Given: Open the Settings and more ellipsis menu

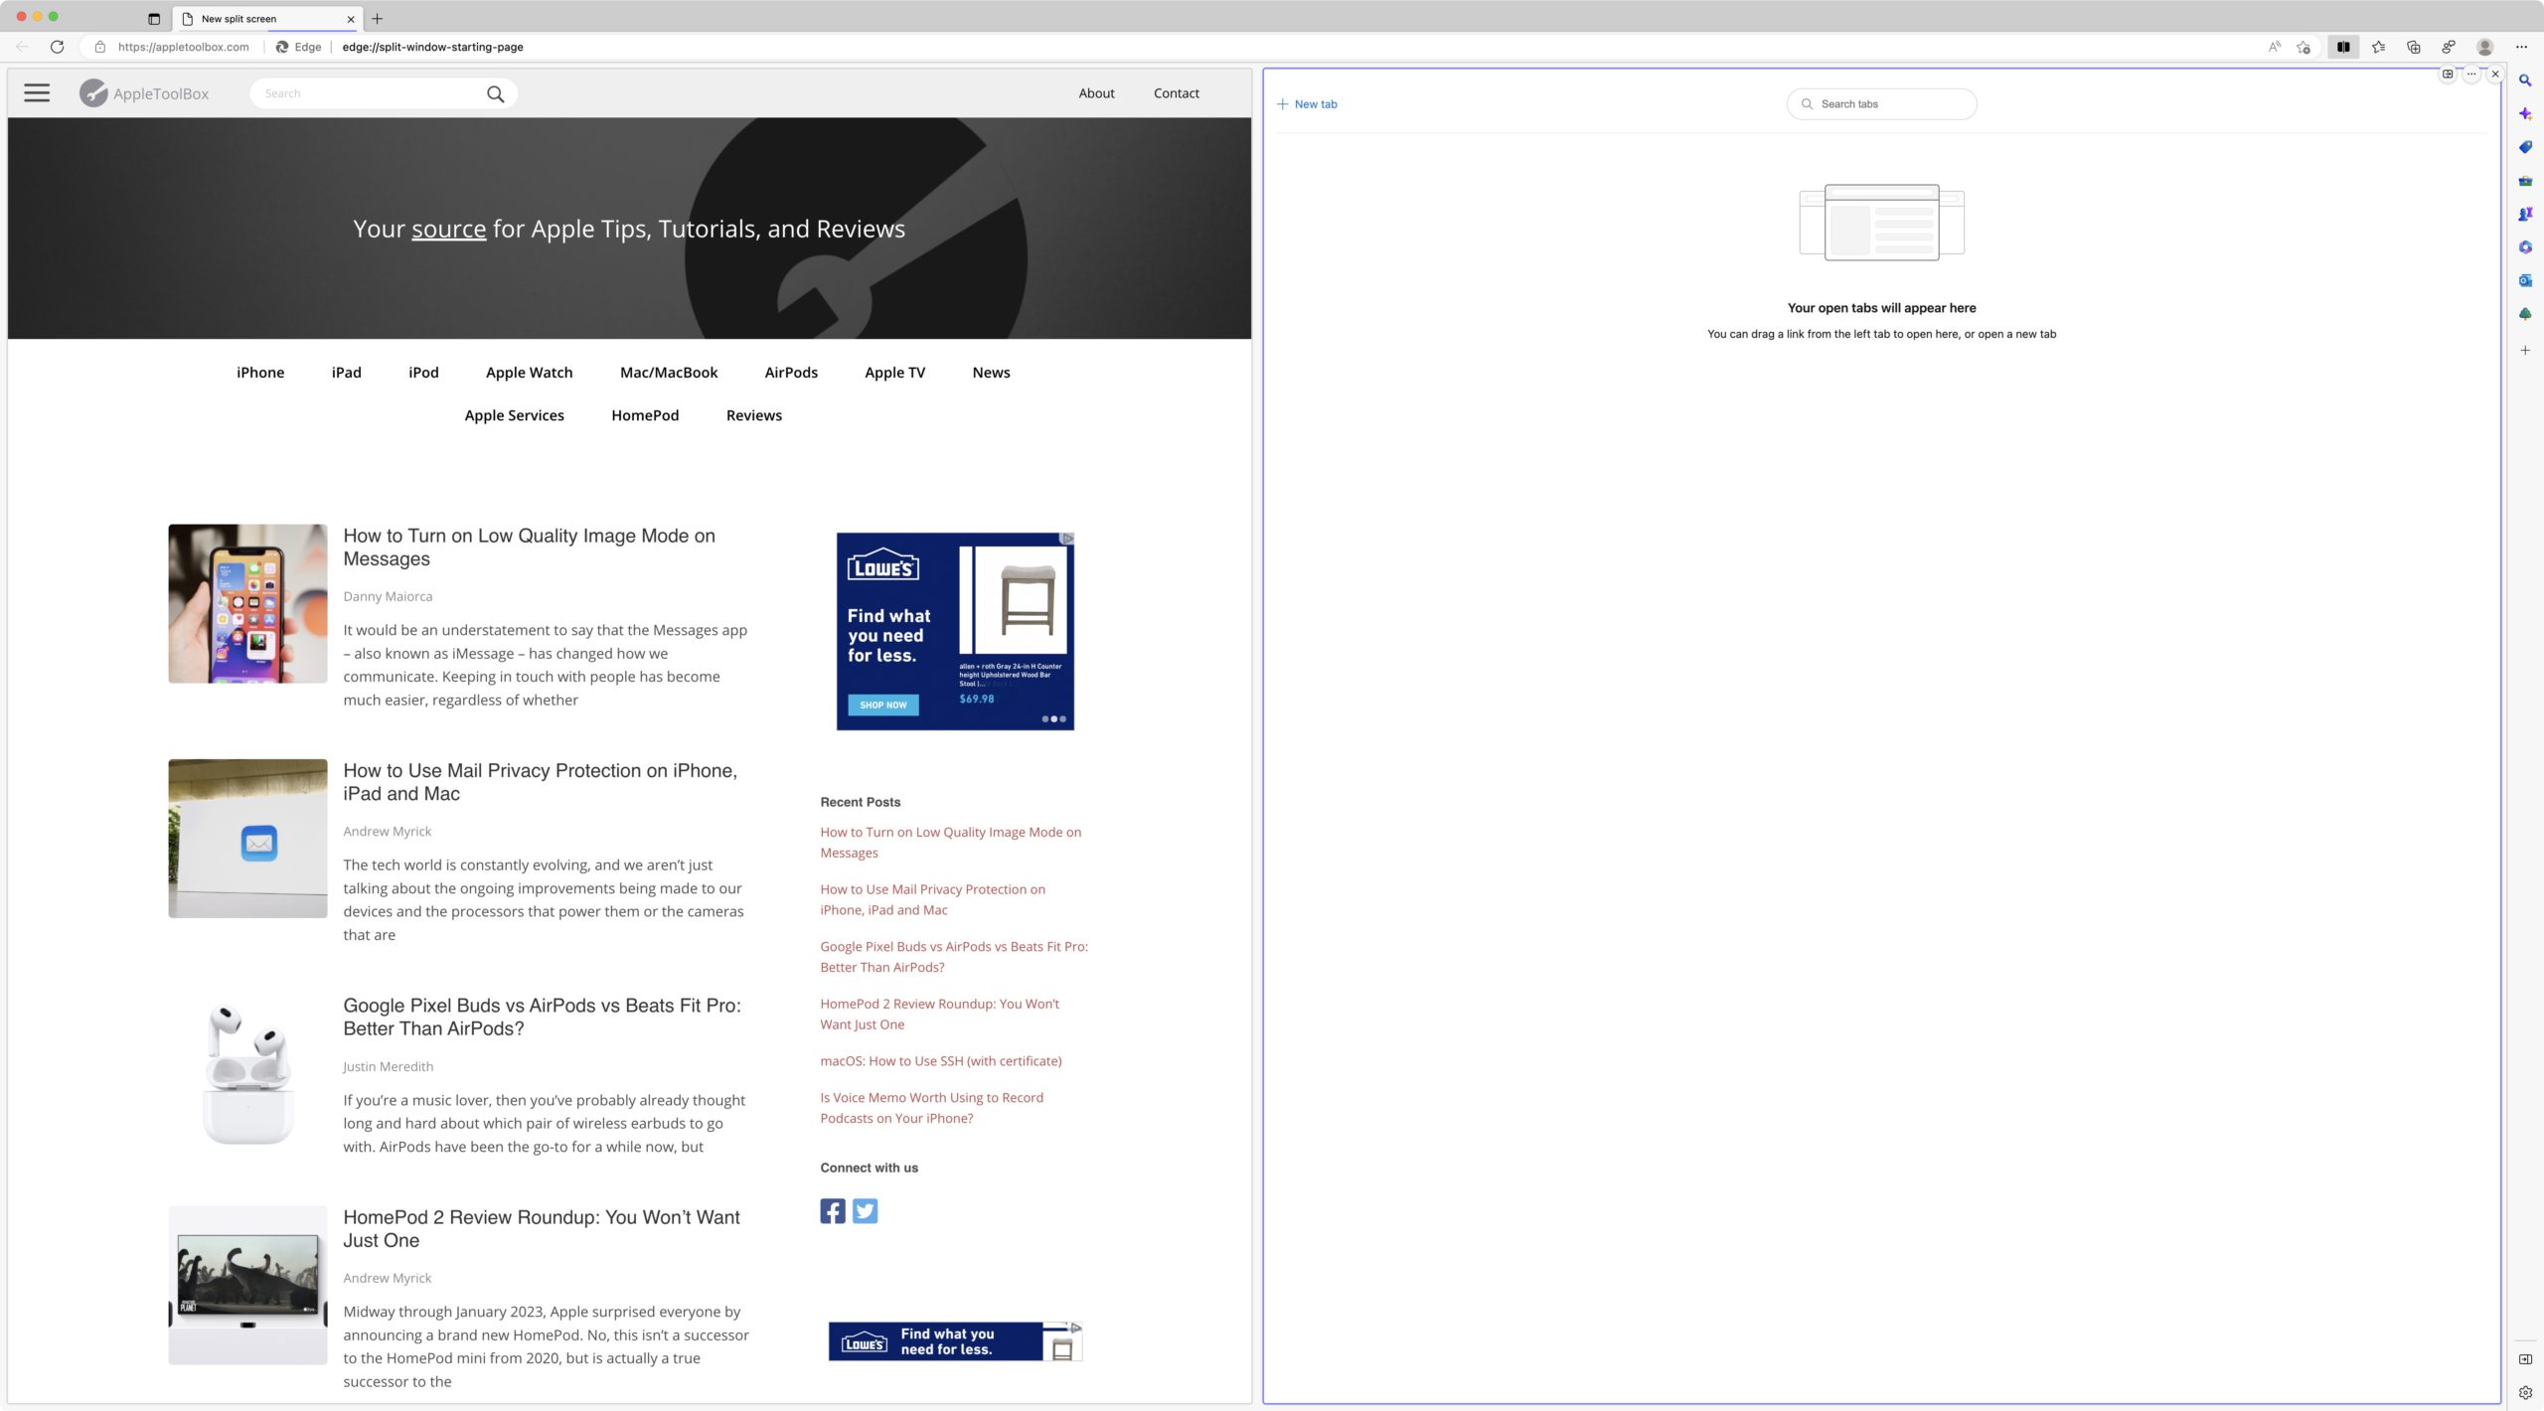Looking at the screenshot, I should (x=2521, y=47).
